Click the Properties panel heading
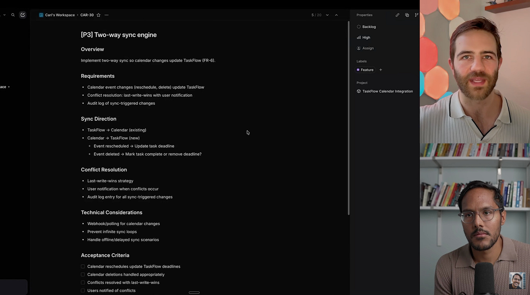The height and width of the screenshot is (295, 530). coord(364,15)
